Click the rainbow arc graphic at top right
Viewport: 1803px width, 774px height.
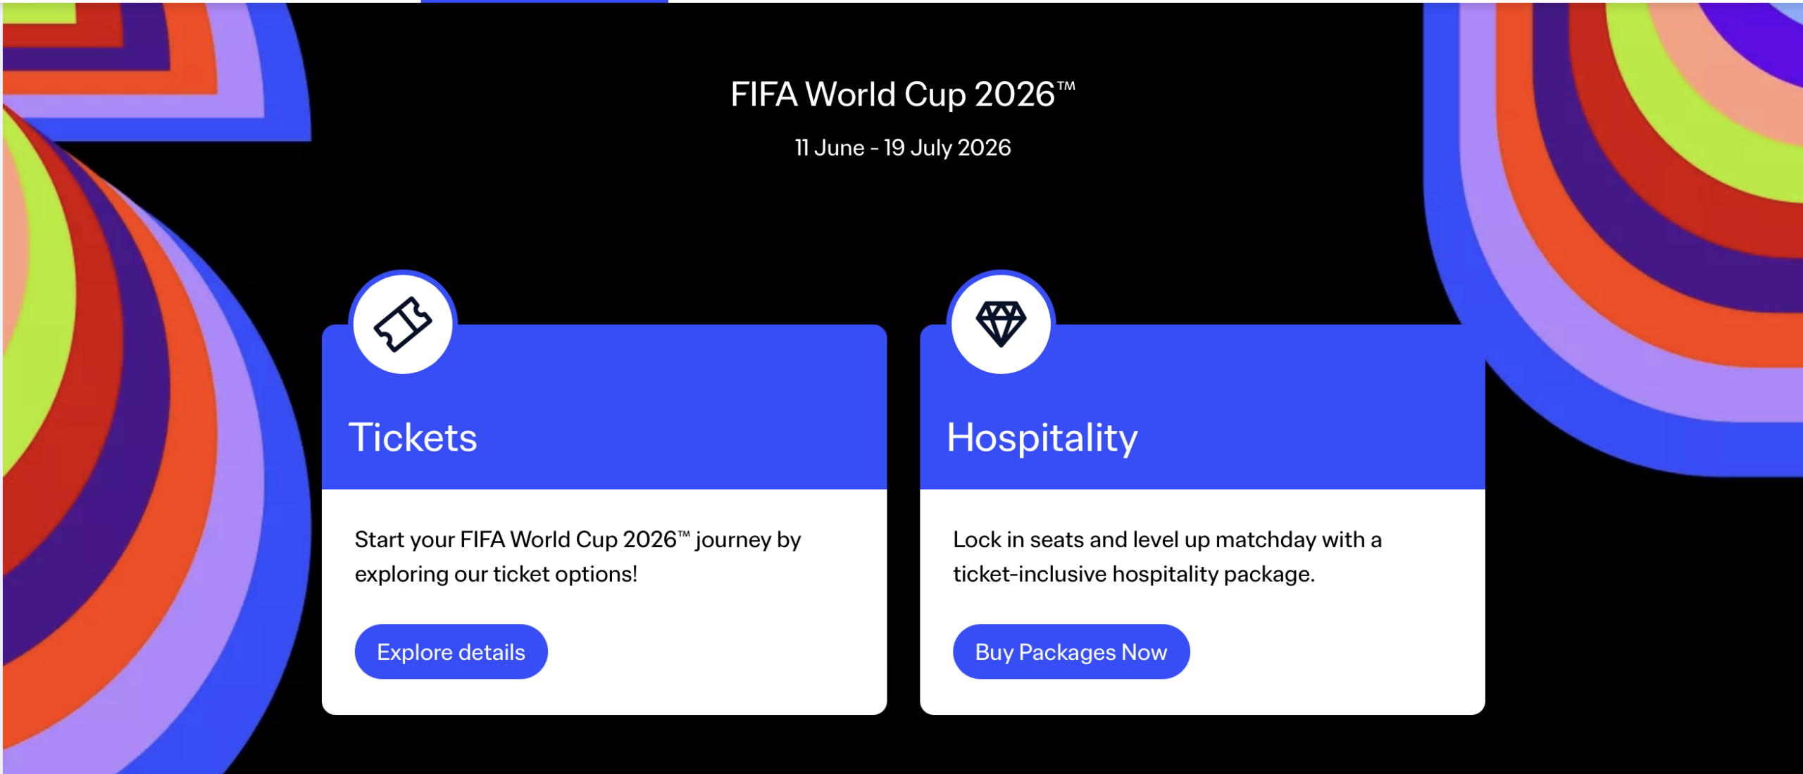(1655, 176)
